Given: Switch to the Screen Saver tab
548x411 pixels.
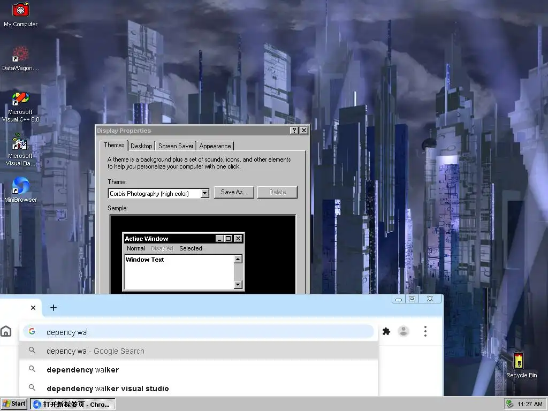Looking at the screenshot, I should pyautogui.click(x=176, y=146).
